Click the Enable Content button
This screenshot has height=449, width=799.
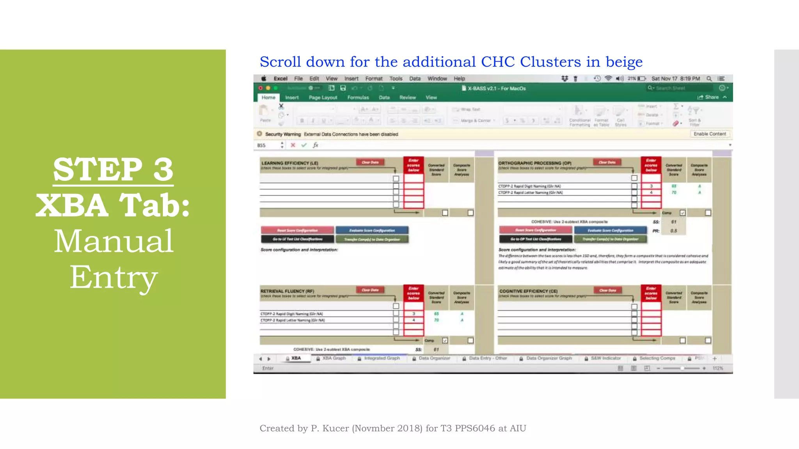pyautogui.click(x=710, y=134)
